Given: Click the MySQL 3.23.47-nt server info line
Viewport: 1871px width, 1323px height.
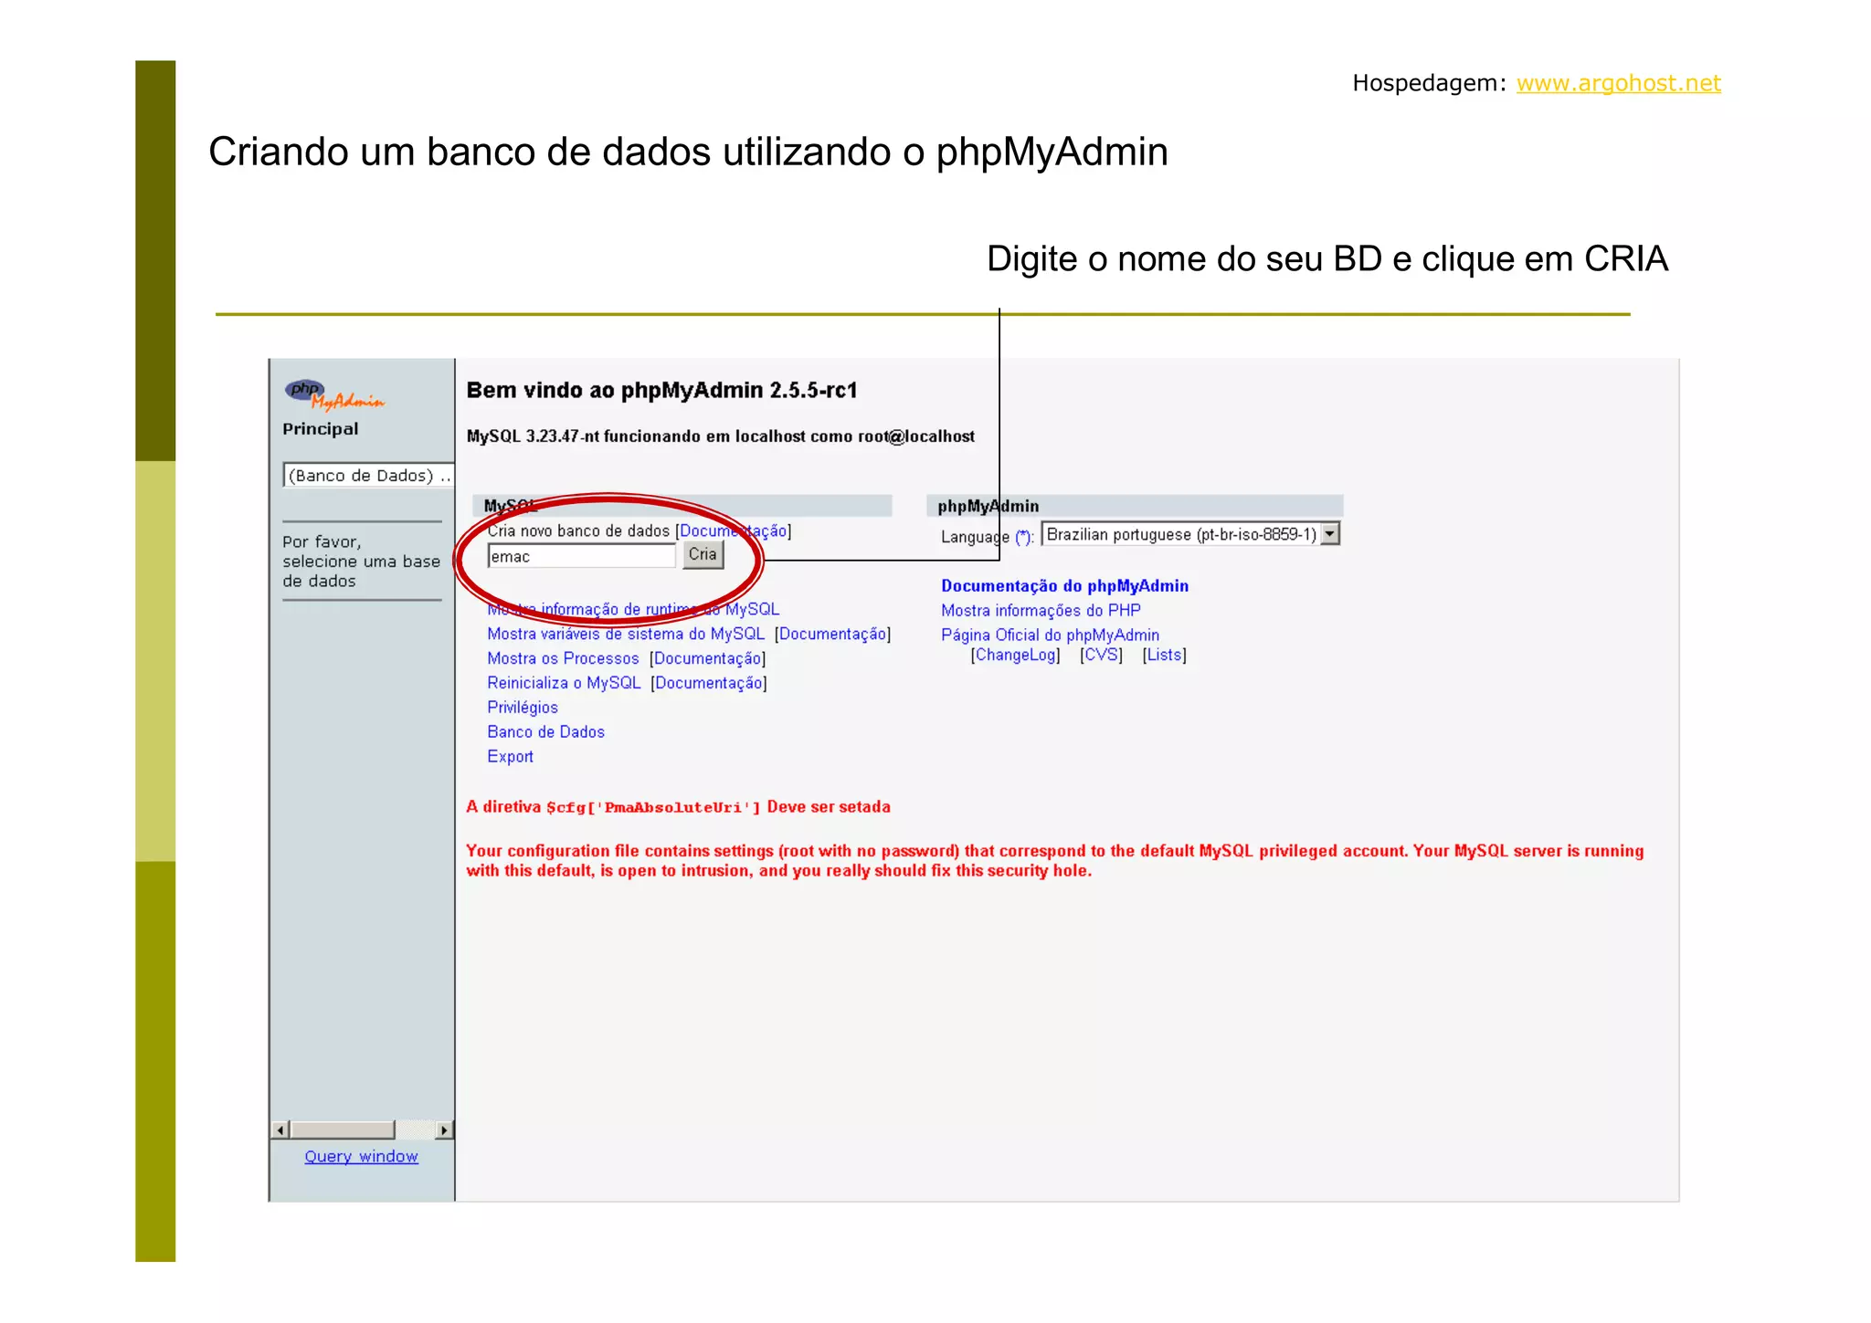Looking at the screenshot, I should [720, 436].
